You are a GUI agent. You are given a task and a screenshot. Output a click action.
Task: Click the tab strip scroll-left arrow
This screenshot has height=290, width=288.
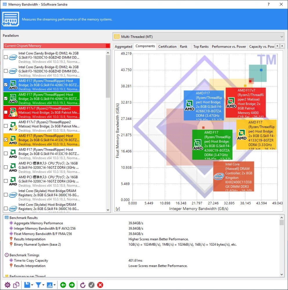277,46
